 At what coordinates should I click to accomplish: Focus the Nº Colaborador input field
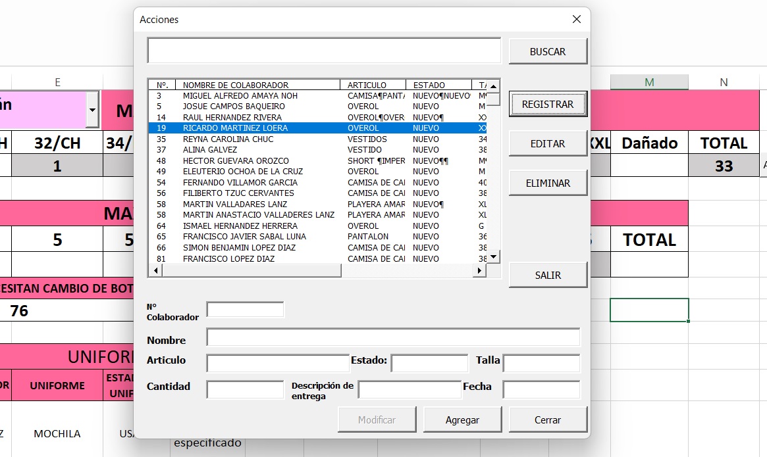click(245, 309)
